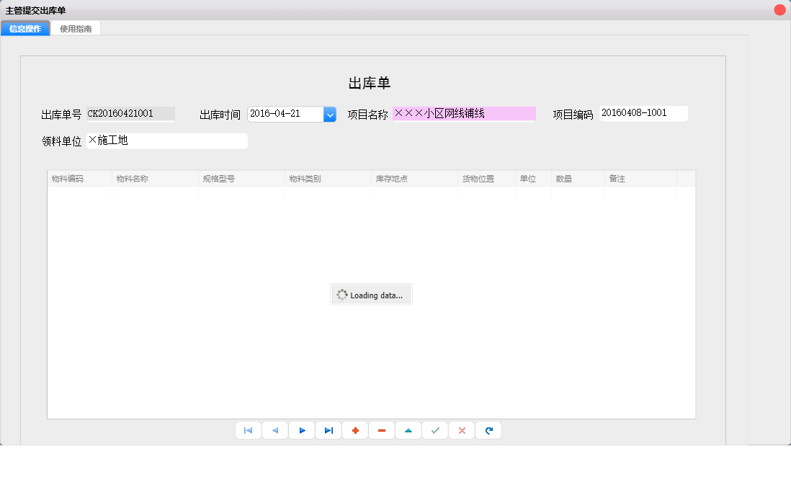791x495 pixels.
Task: Switch to the 使用指南 tab
Action: point(75,27)
